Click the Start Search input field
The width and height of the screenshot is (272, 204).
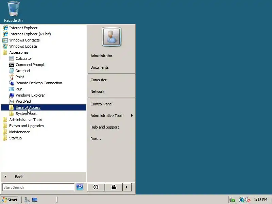pyautogui.click(x=38, y=187)
